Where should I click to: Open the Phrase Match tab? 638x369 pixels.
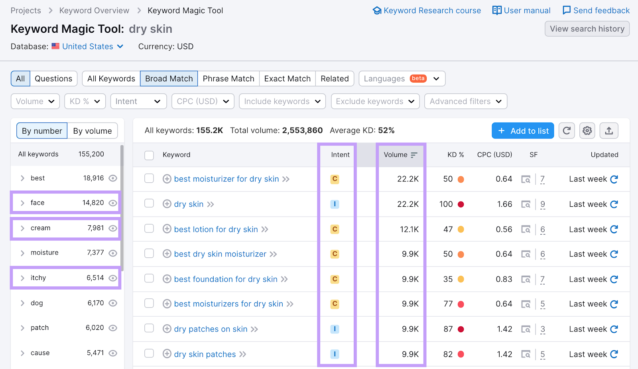(x=228, y=78)
